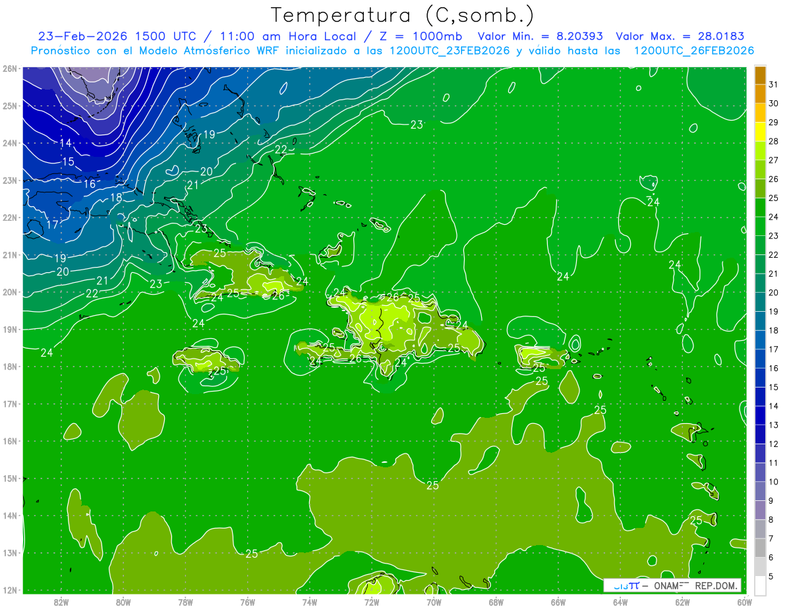Click the color bar label "24"
791x611 pixels.
coord(774,217)
